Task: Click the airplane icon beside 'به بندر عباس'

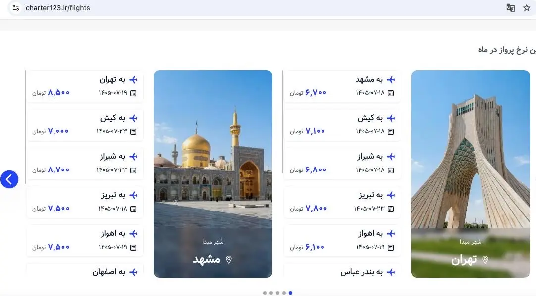Action: pos(391,272)
